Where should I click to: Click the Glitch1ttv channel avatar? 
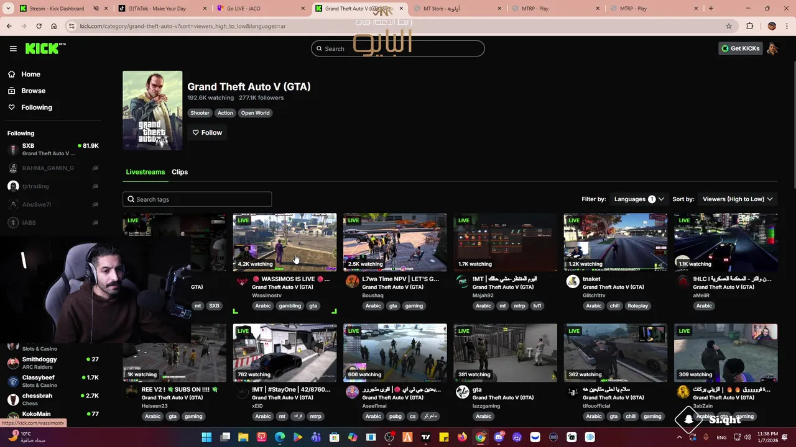572,282
